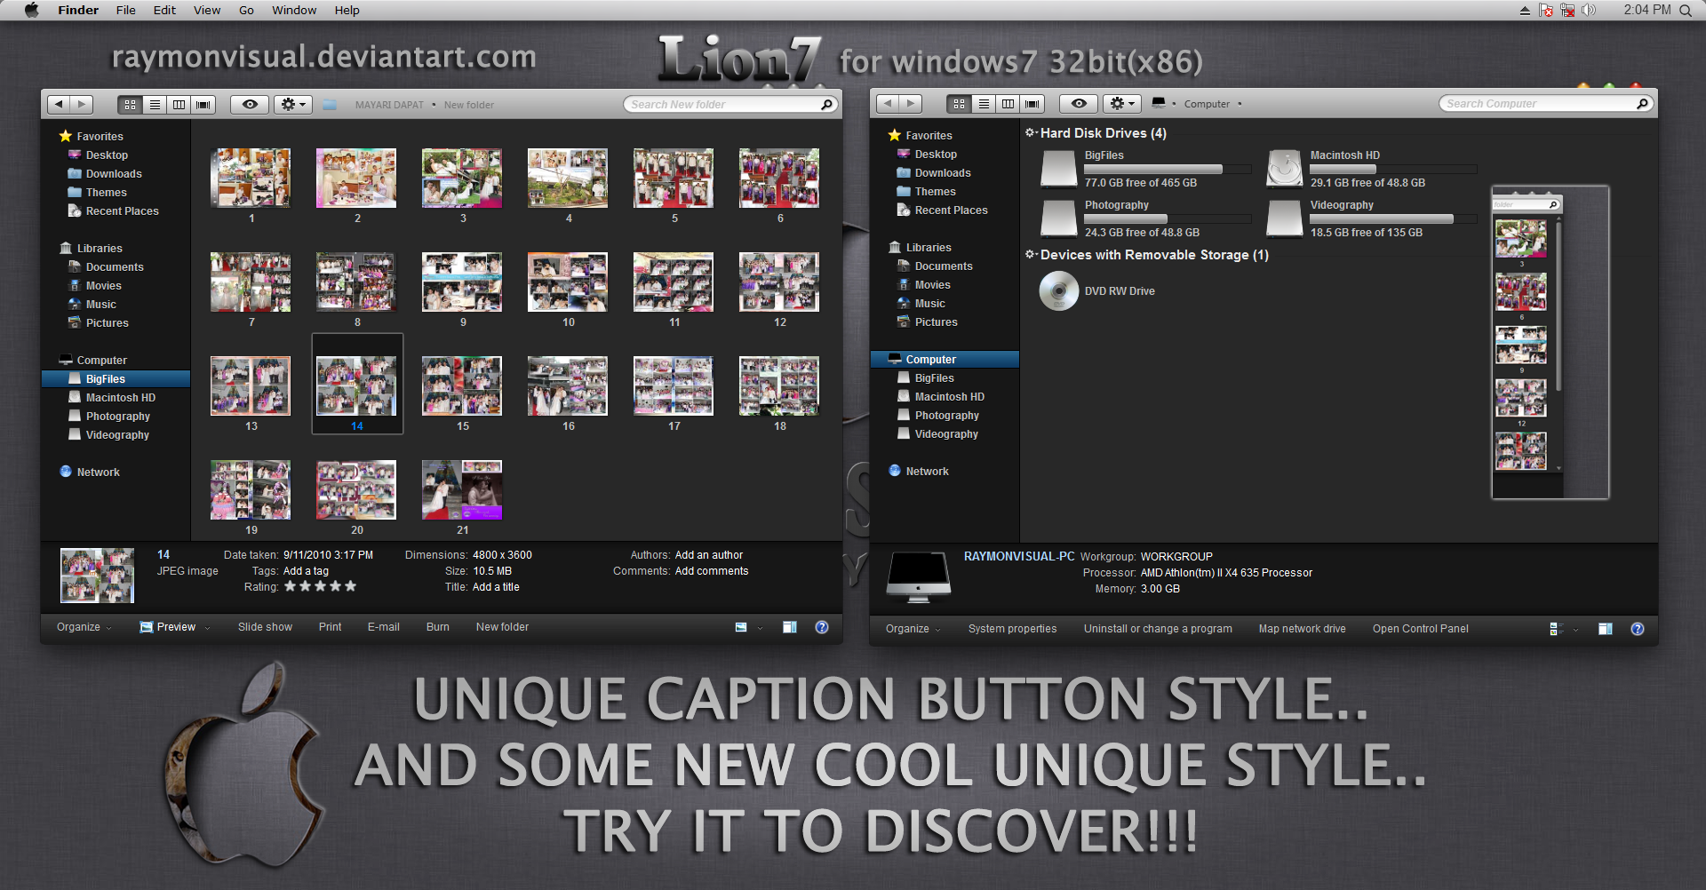Viewport: 1706px width, 890px height.
Task: Click the volume icon in the menu bar
Action: click(1589, 11)
